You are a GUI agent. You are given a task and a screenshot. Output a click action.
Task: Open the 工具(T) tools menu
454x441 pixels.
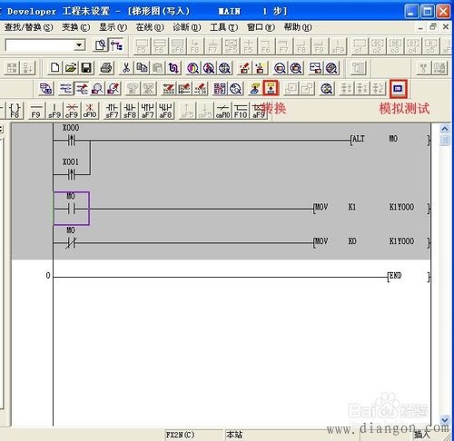[224, 27]
